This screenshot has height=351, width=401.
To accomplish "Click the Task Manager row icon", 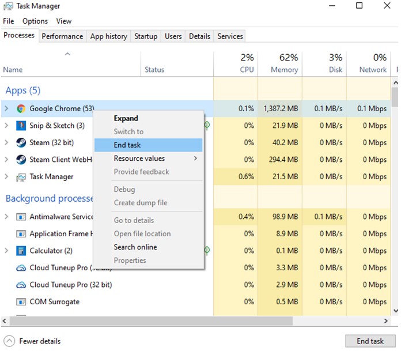I will tap(21, 177).
